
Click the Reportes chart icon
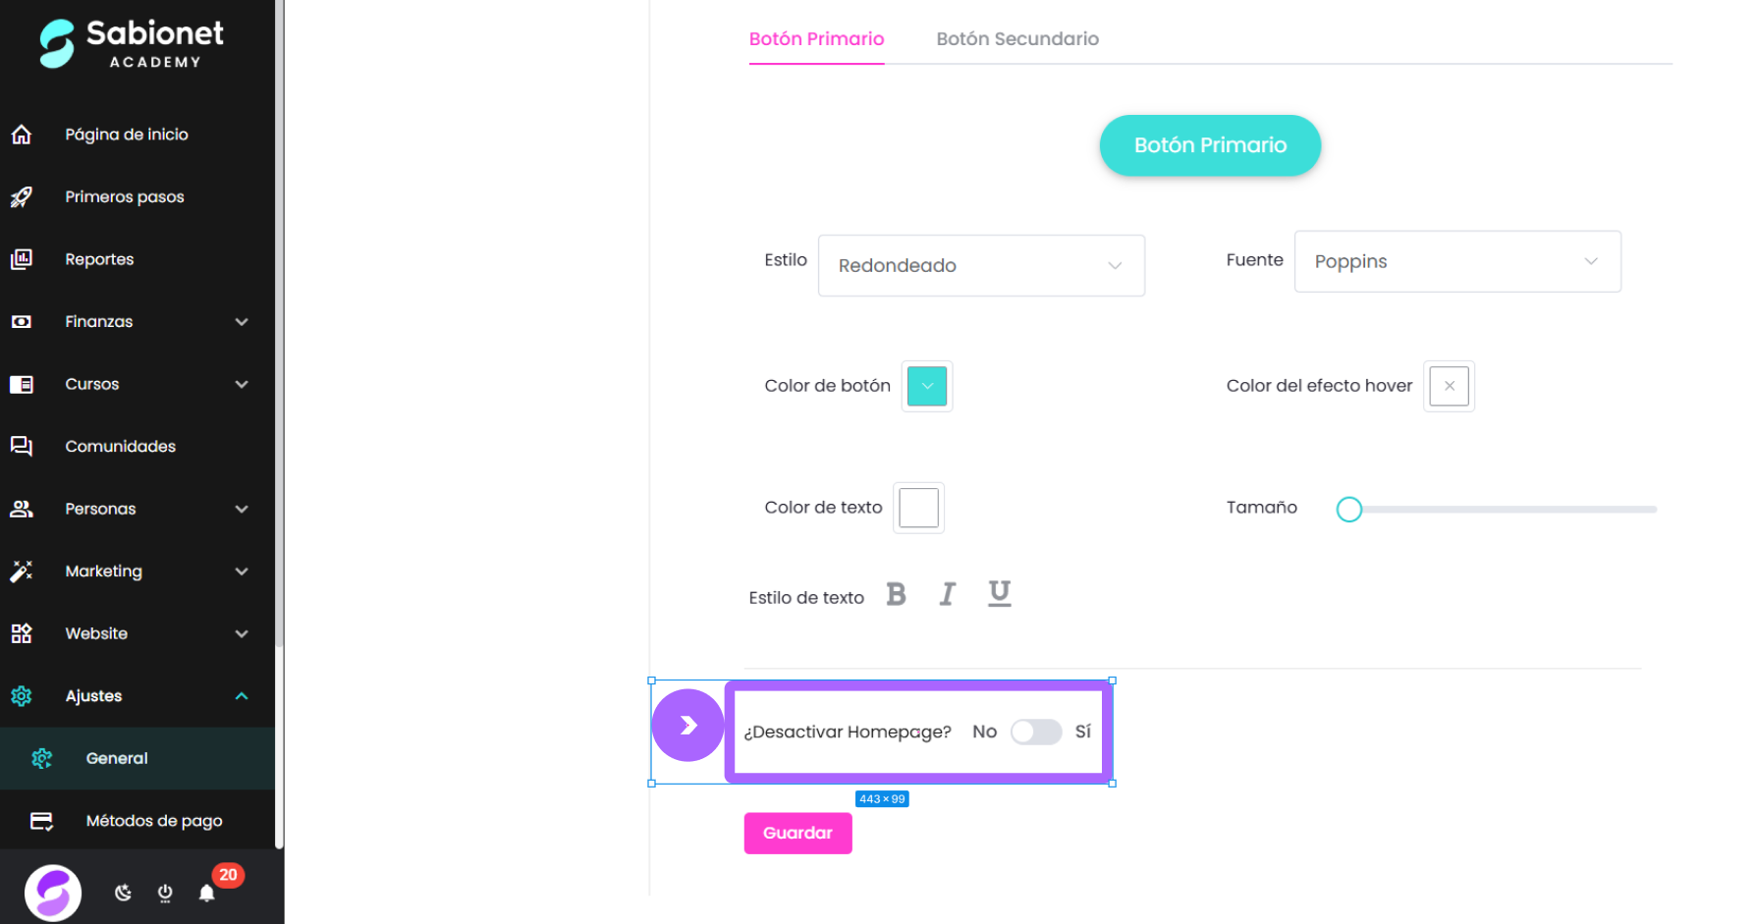[x=22, y=259]
